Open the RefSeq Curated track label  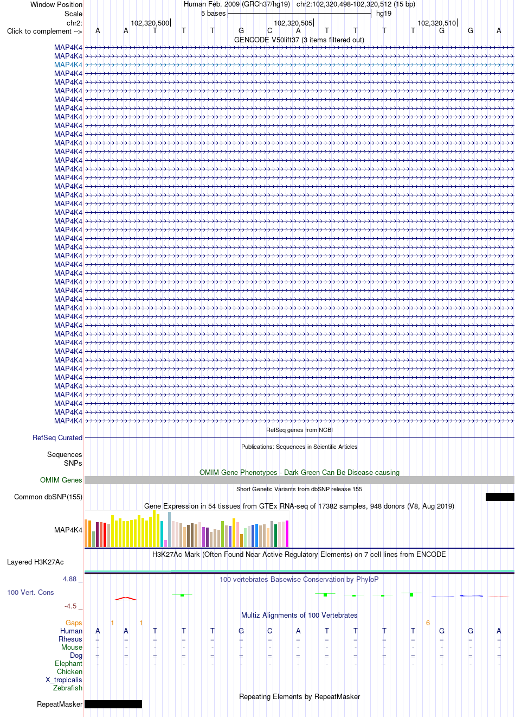pyautogui.click(x=57, y=437)
